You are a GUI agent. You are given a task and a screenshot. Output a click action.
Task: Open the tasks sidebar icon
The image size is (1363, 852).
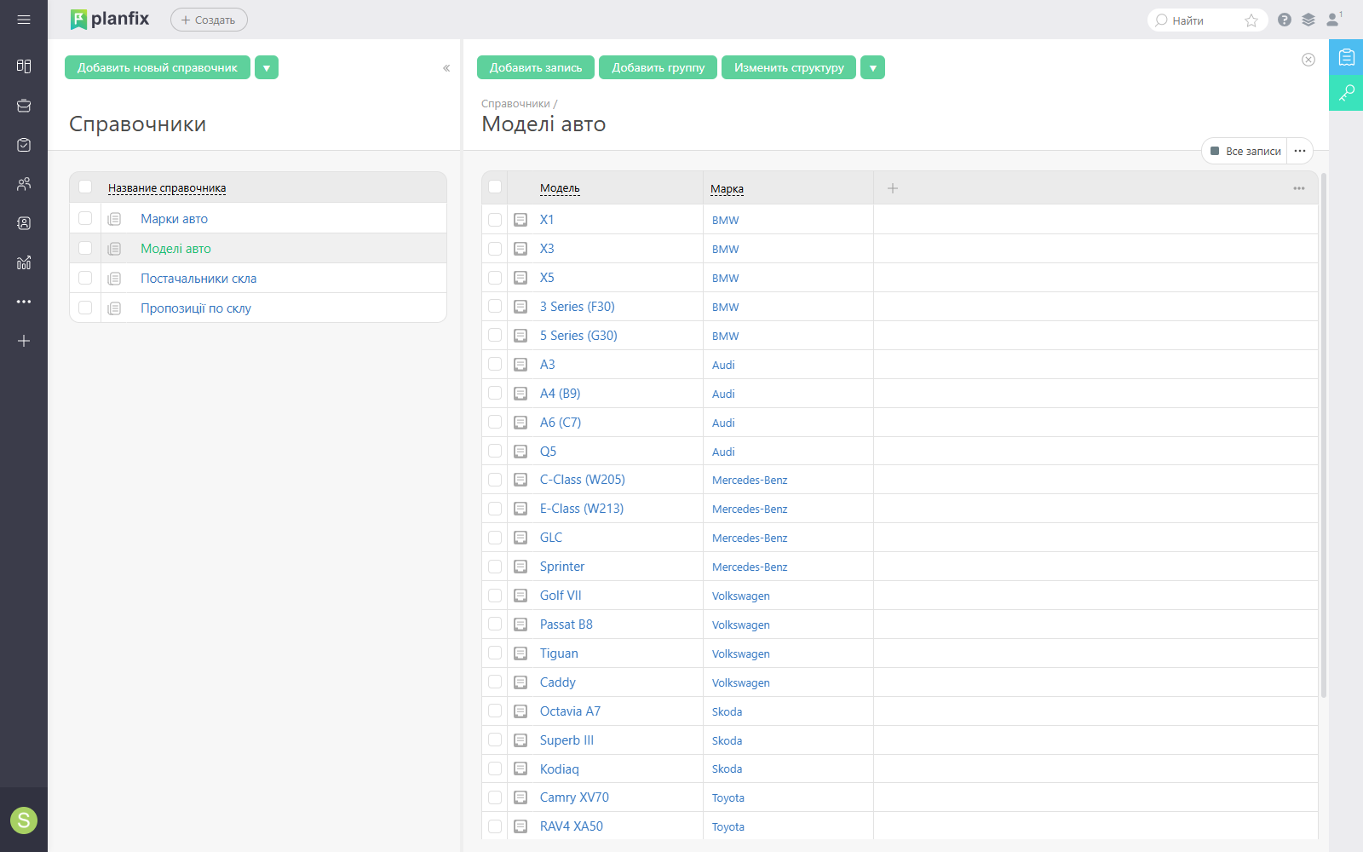click(24, 145)
